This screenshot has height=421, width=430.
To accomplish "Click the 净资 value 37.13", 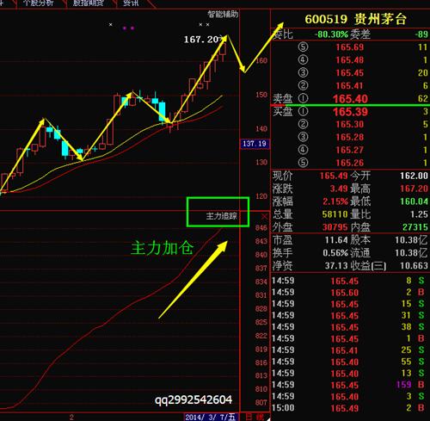I will tap(336, 266).
